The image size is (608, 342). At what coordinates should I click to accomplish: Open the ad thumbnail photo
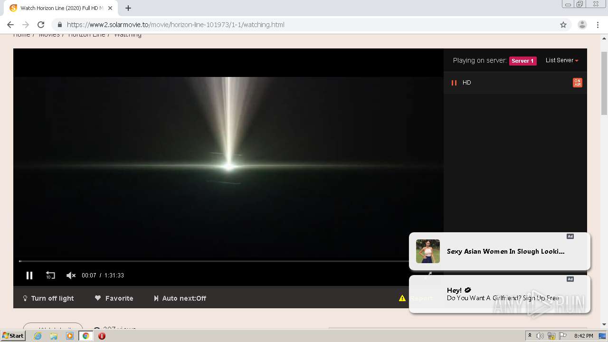click(428, 251)
